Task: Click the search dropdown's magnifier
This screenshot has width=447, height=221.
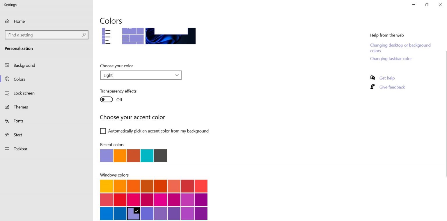Action: (x=84, y=35)
